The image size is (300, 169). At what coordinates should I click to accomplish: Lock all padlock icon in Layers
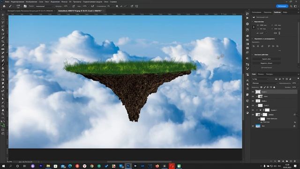pyautogui.click(x=274, y=87)
